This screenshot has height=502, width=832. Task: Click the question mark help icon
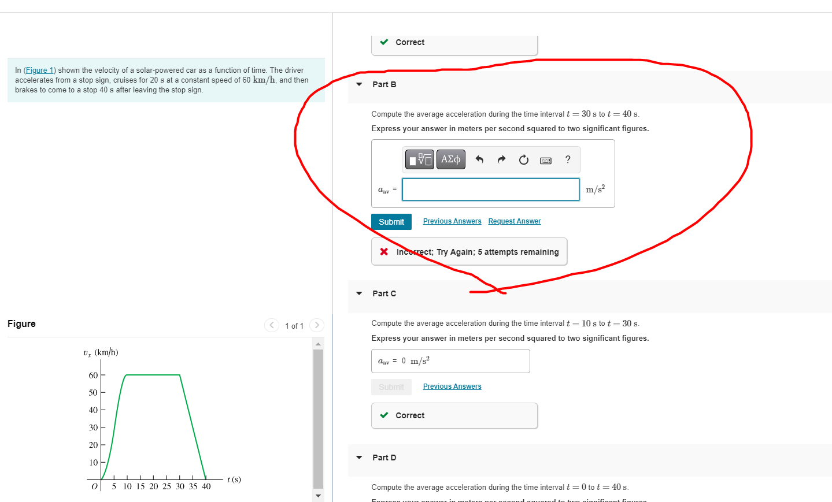(x=567, y=159)
